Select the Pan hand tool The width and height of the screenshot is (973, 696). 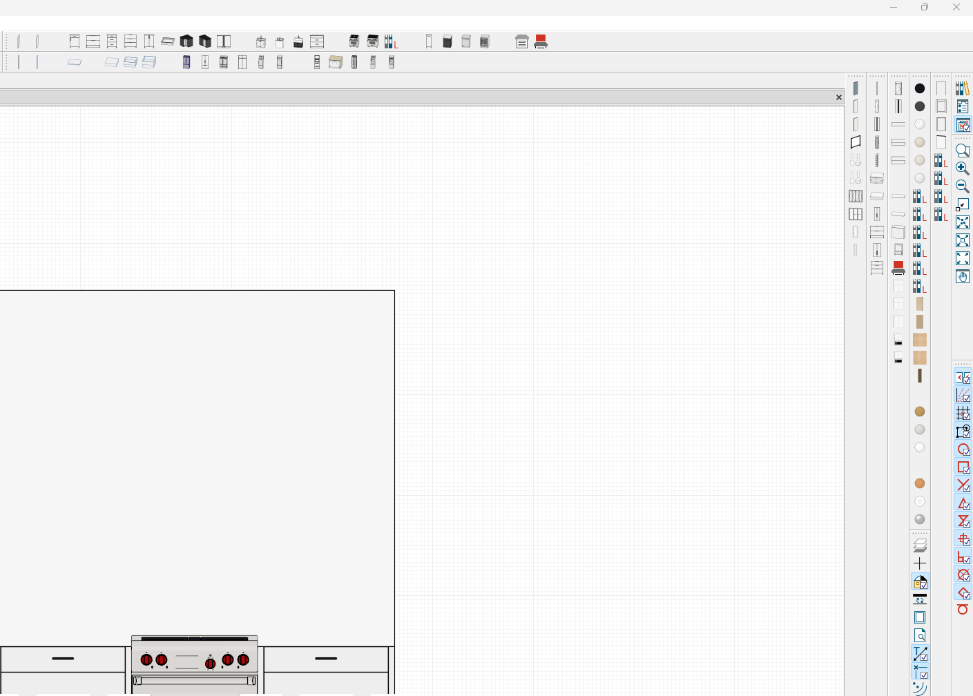click(x=962, y=276)
